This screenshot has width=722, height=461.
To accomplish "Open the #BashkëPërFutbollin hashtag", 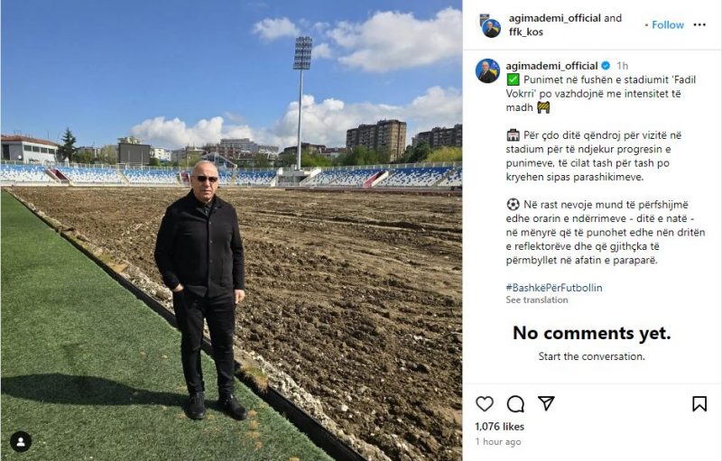I will pos(554,288).
